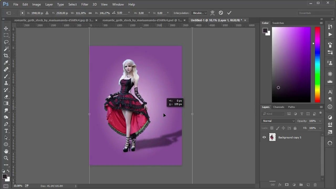Select the Brush tool

6,76
